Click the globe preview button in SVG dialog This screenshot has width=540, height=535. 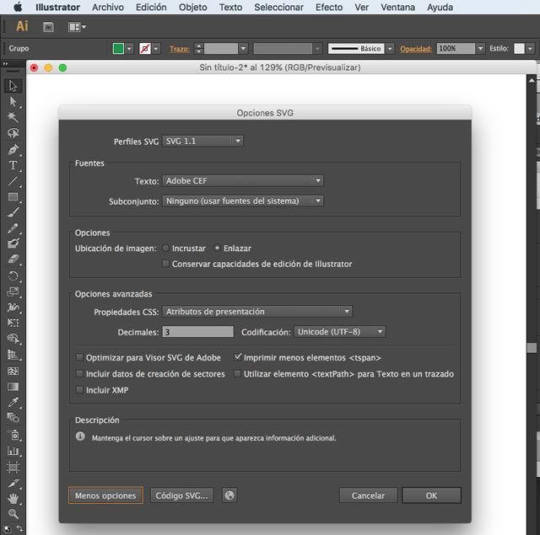point(229,495)
